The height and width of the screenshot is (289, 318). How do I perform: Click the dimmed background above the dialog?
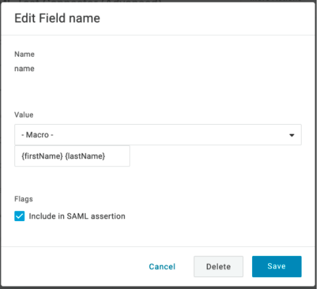159,1
